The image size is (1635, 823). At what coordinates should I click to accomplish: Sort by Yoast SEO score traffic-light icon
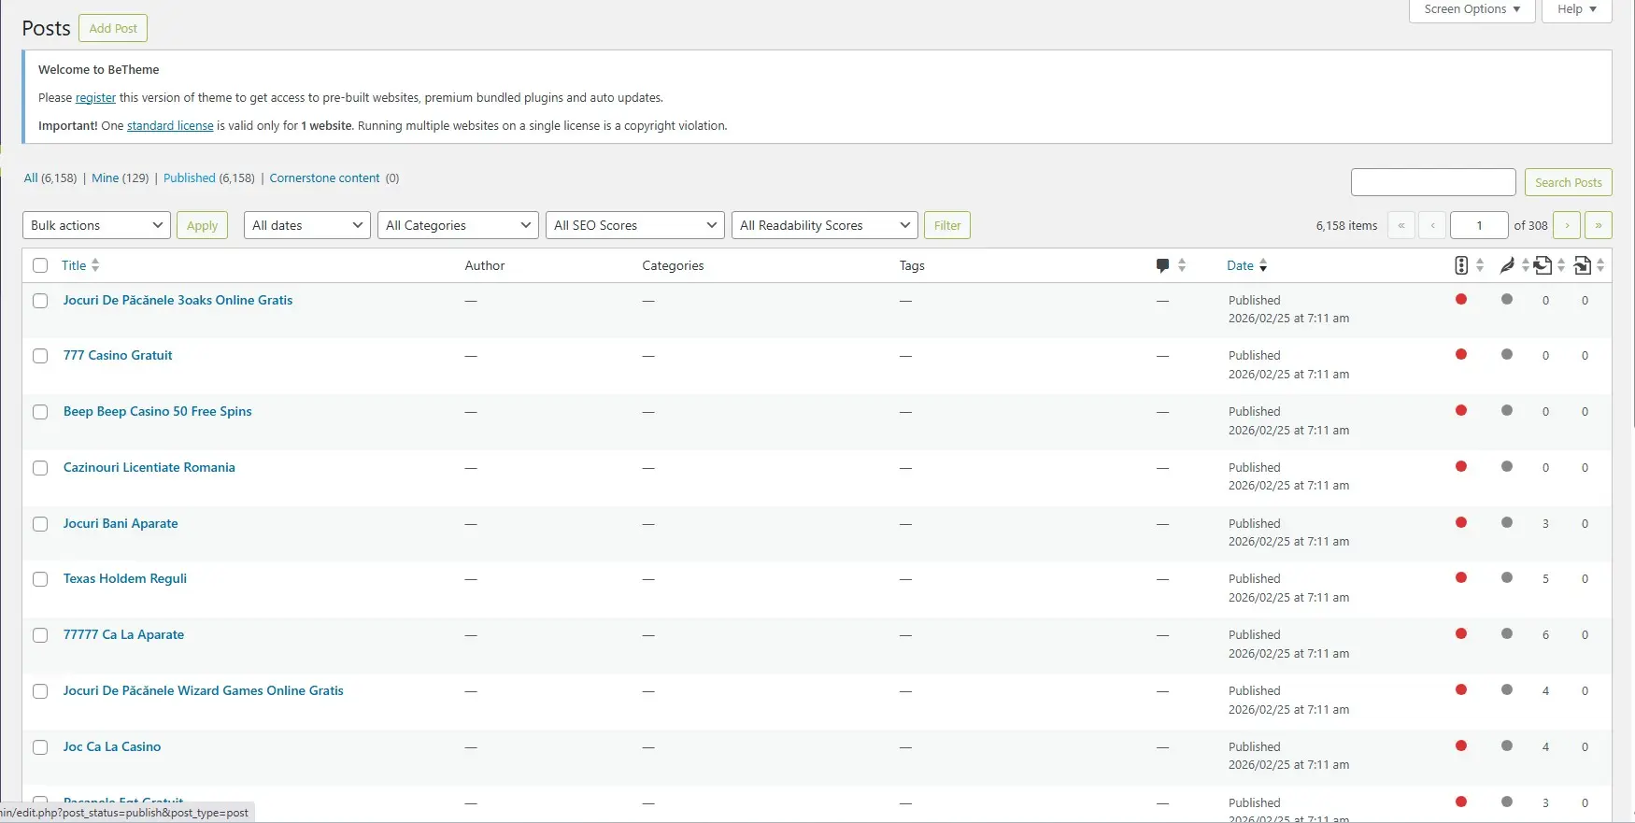1461,265
